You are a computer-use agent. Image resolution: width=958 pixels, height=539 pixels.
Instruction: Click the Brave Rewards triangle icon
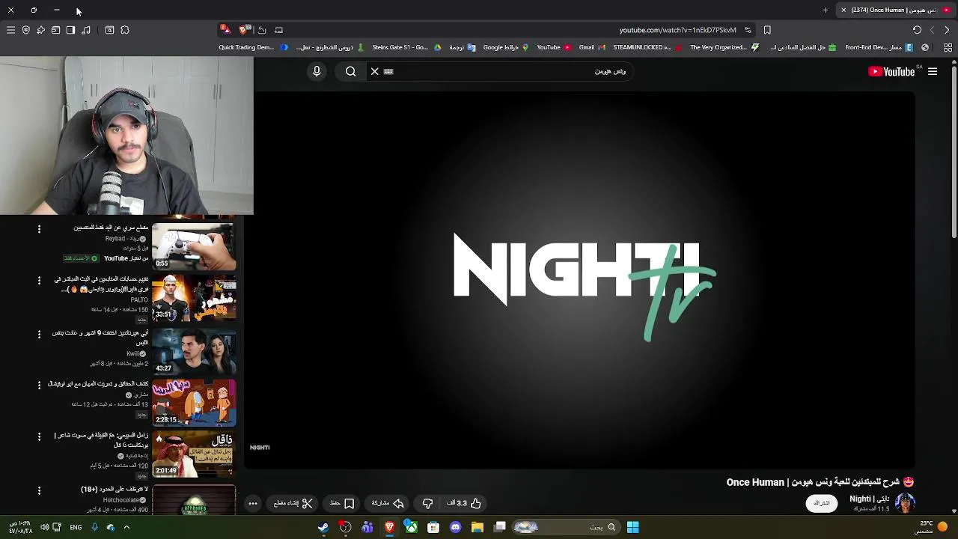click(225, 30)
